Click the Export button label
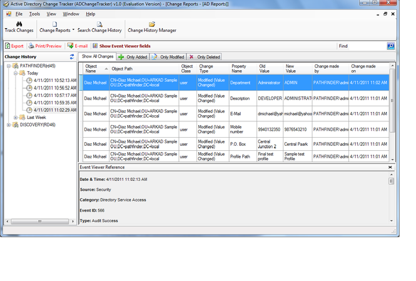The width and height of the screenshot is (416, 281). [x=18, y=46]
